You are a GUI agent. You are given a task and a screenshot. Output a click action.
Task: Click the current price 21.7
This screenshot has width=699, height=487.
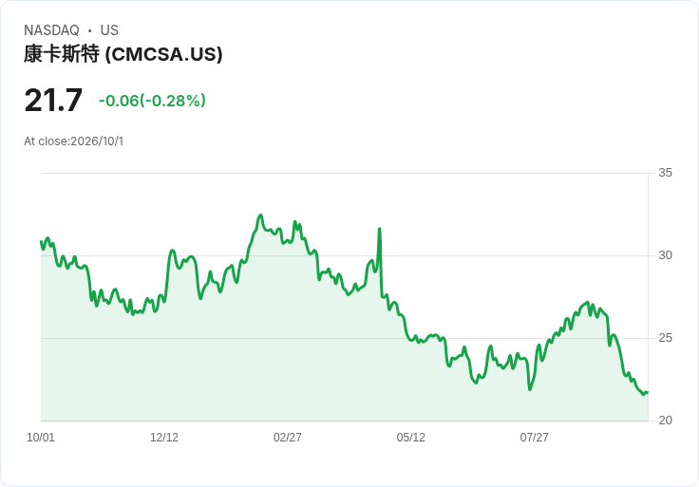53,100
